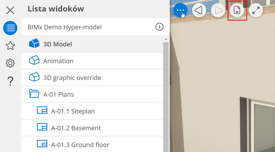Collapse the A-01 Plans folder
This screenshot has width=275, height=152.
tap(34, 94)
